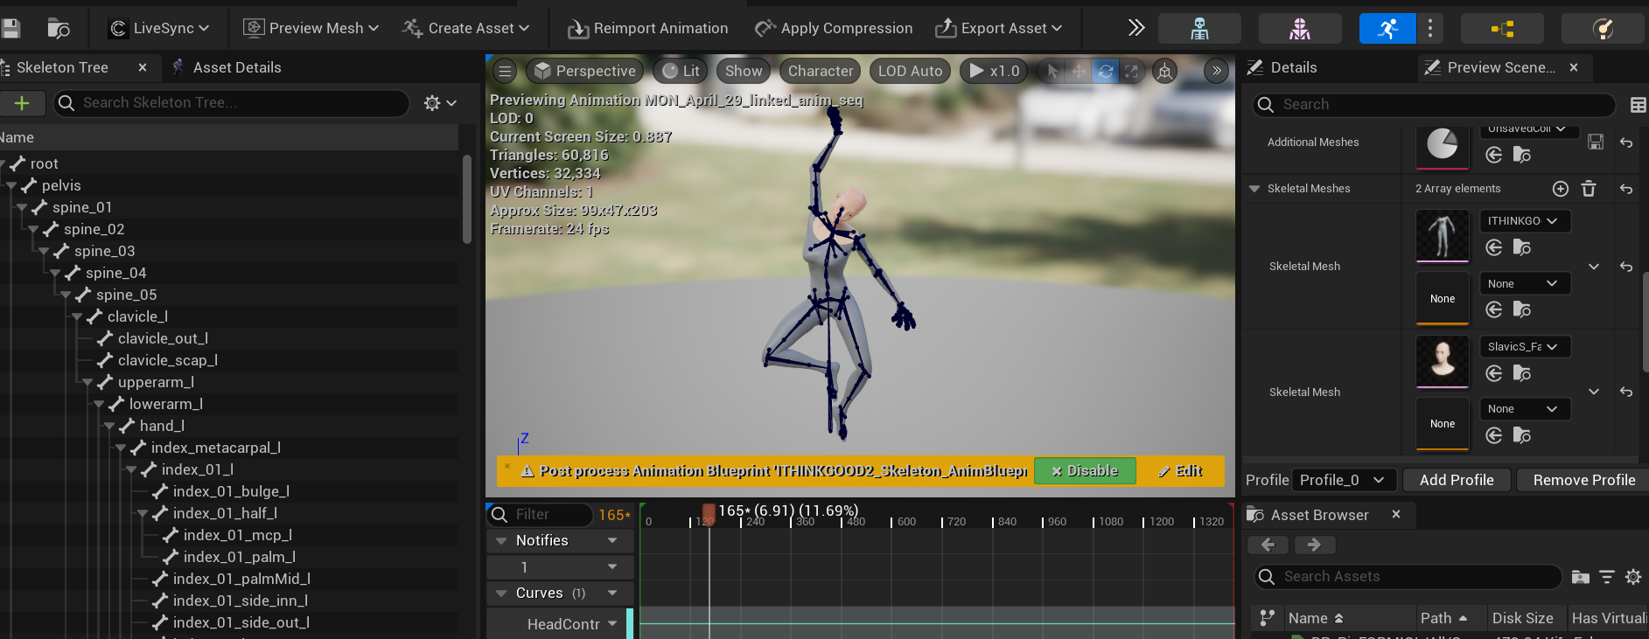This screenshot has height=639, width=1649.
Task: Expand viewport toolbar overflow chevrons
Action: pos(1216,71)
